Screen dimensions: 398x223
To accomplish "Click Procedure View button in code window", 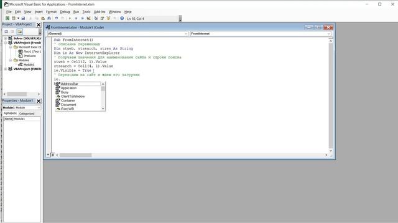I will (49, 155).
